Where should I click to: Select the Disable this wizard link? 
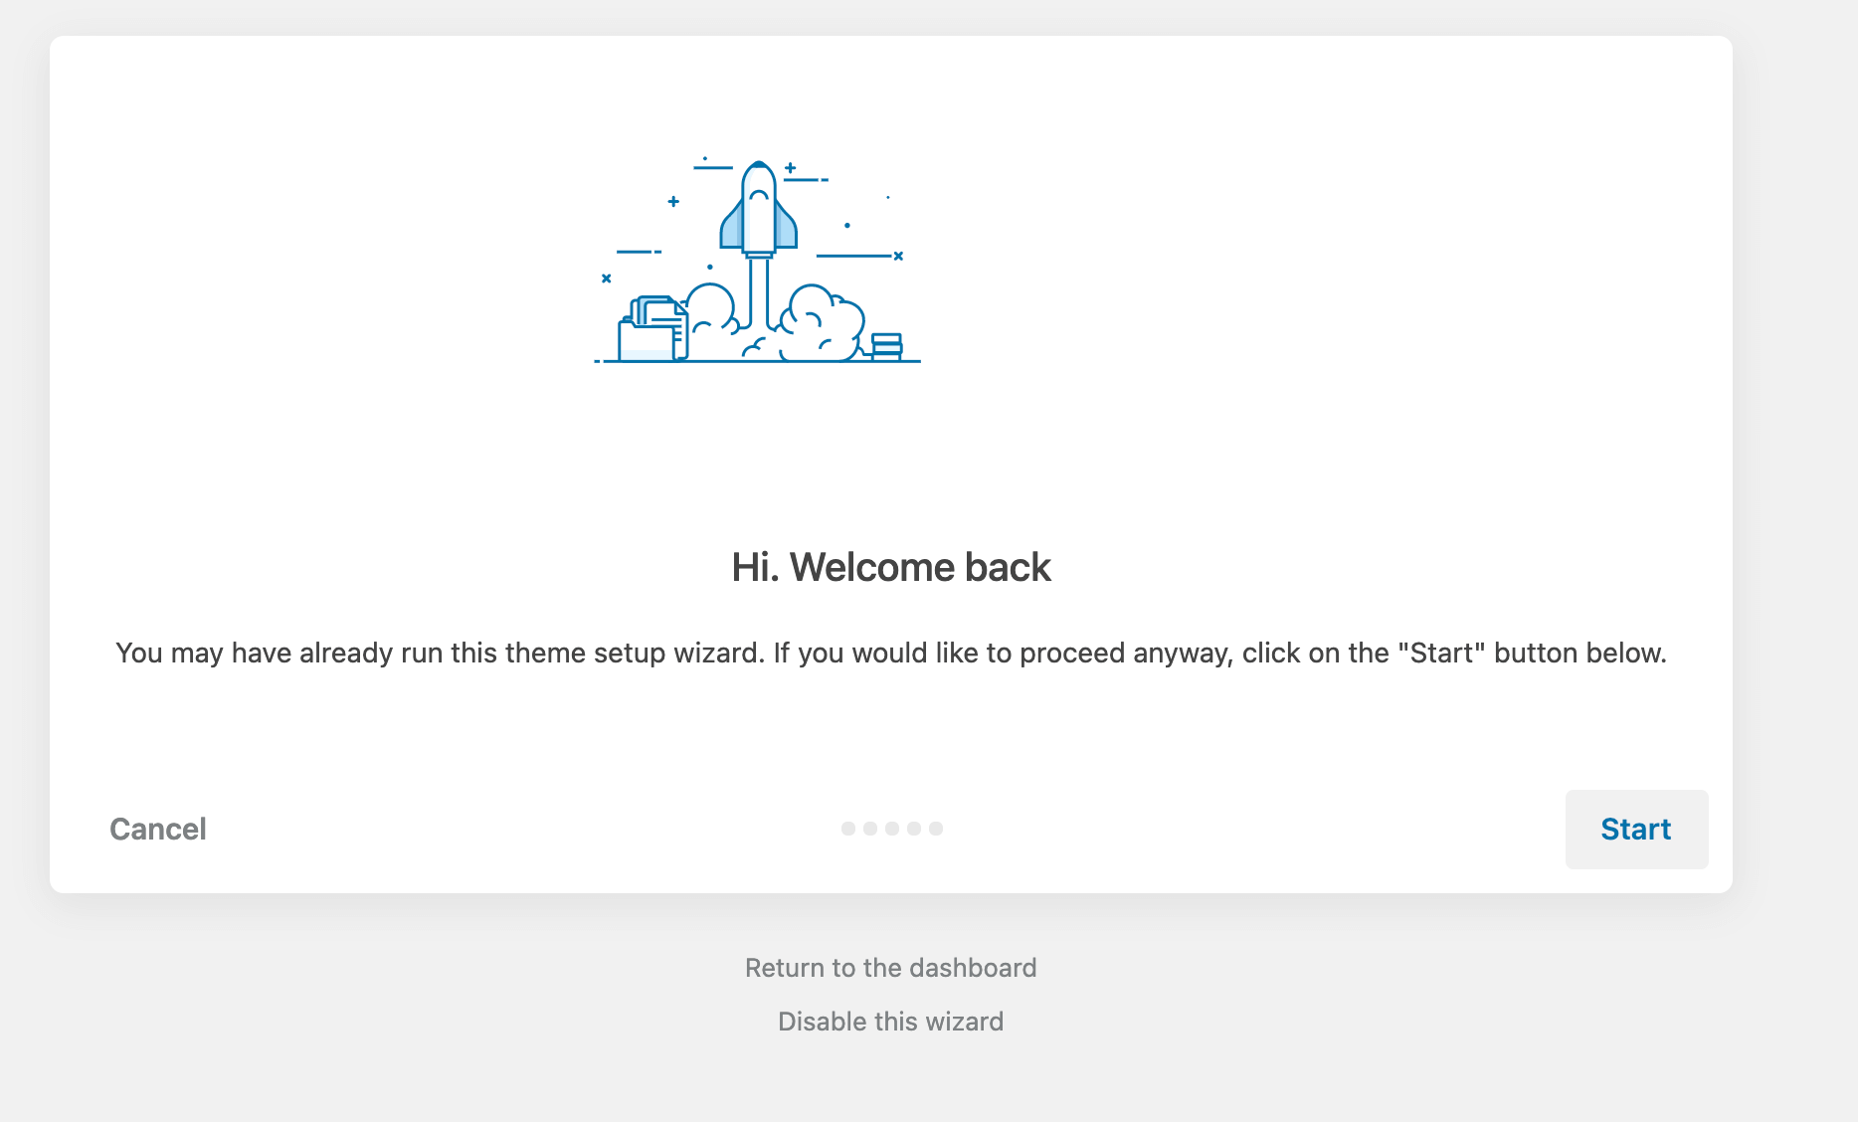coord(890,1022)
